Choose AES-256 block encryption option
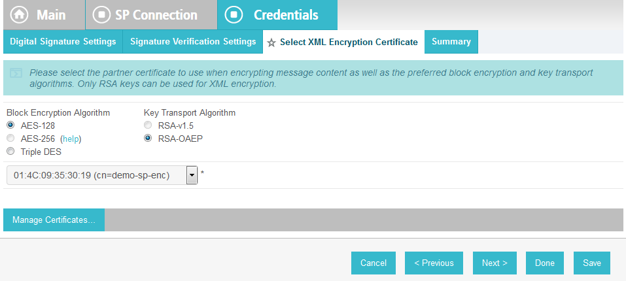 [x=10, y=139]
